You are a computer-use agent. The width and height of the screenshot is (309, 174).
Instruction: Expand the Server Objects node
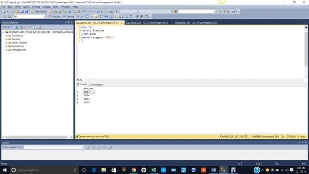(x=6, y=43)
